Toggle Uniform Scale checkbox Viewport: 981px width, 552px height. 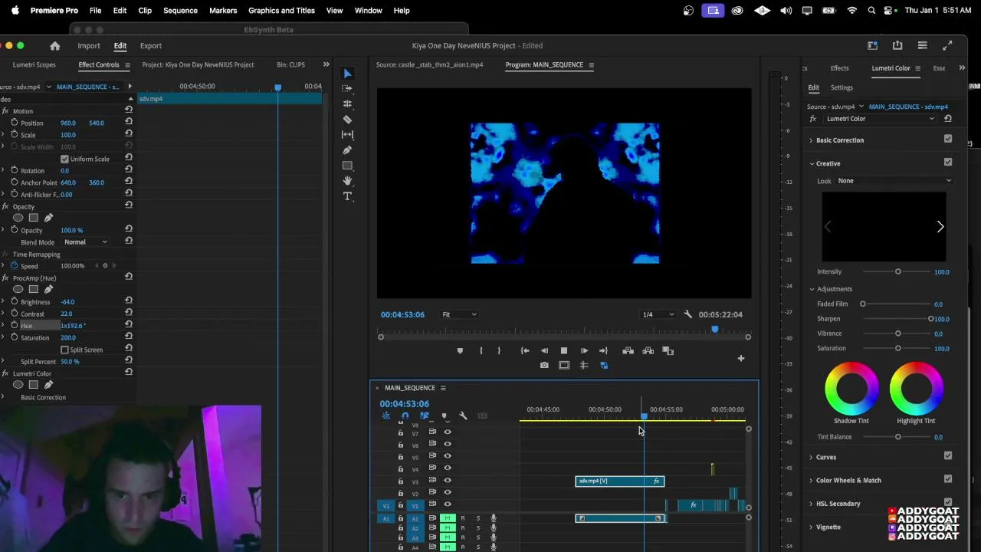[64, 159]
